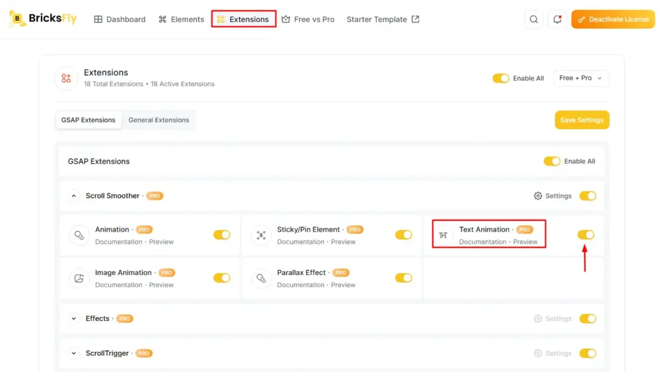Collapse the Scroll Smoother section

(x=74, y=196)
